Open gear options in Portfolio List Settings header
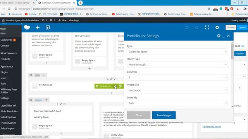Viewport: 248px width, 139px height. coord(219,36)
